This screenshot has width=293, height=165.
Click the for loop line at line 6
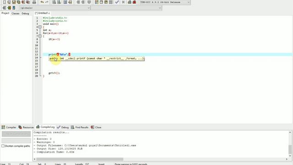[x=56, y=33]
